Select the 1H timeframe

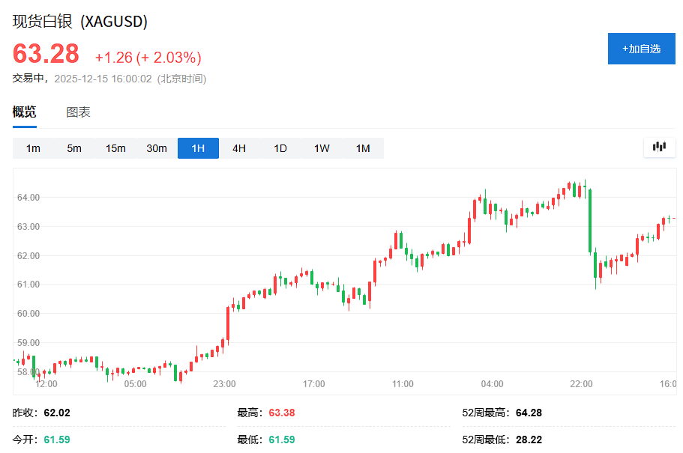coord(197,148)
